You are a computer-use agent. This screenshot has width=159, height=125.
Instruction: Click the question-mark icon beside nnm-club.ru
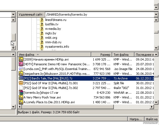[42, 42]
